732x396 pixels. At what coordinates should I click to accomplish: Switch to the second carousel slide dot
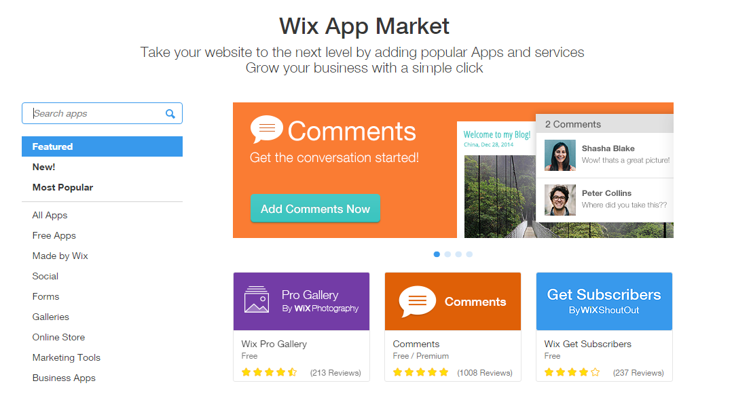point(447,254)
